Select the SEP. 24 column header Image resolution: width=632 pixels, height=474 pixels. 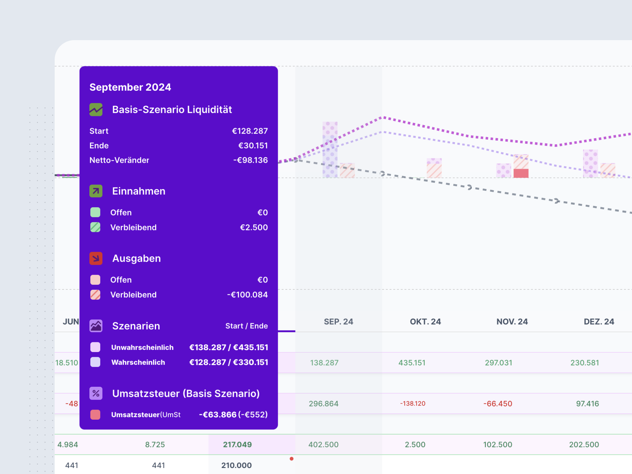pos(338,321)
